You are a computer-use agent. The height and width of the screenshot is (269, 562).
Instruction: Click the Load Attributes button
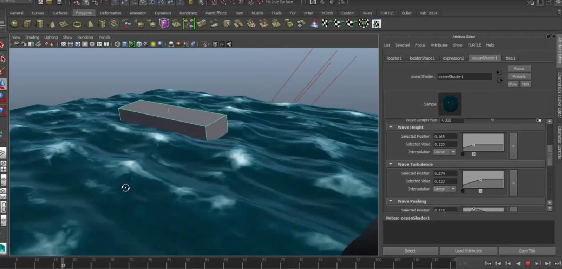(469, 251)
